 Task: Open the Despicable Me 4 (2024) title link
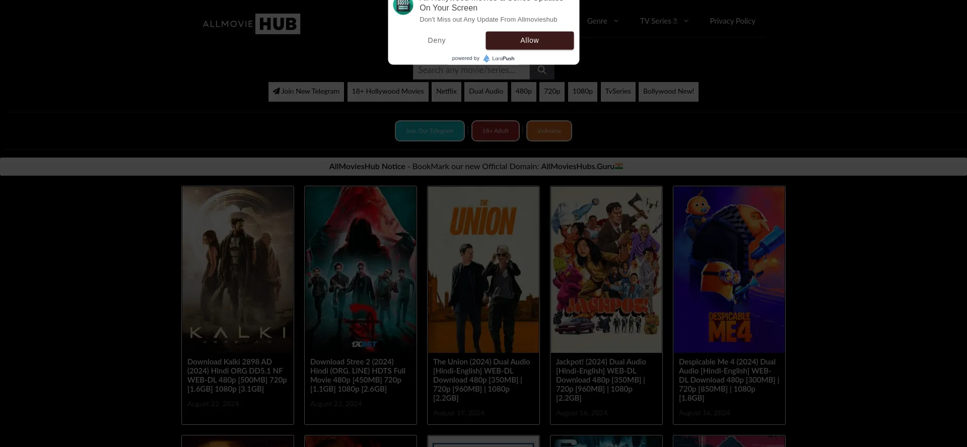pos(729,380)
